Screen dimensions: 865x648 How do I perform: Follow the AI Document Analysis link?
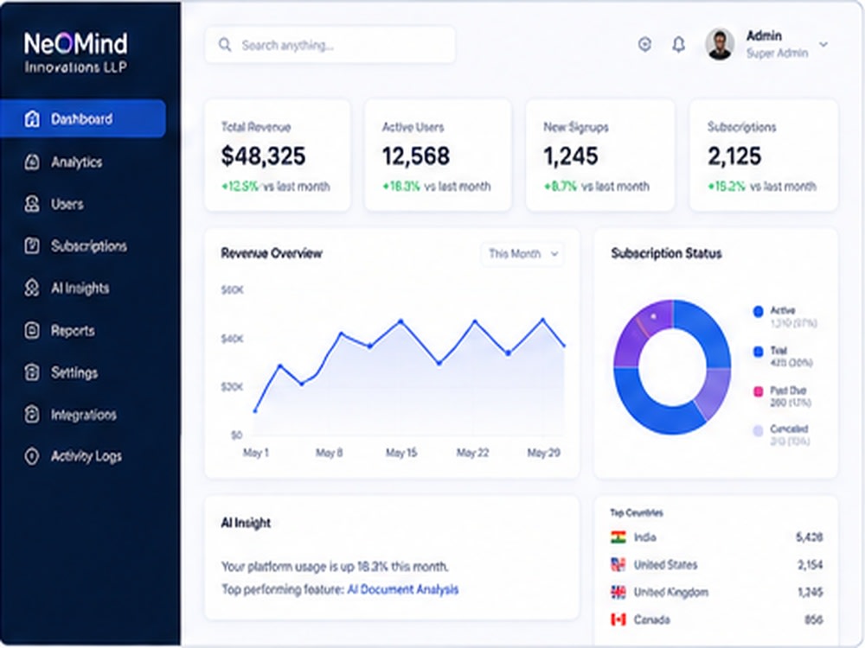(x=403, y=589)
